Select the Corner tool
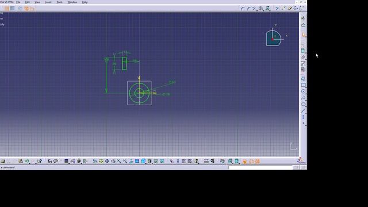The width and height of the screenshot is (368, 207). point(243,9)
